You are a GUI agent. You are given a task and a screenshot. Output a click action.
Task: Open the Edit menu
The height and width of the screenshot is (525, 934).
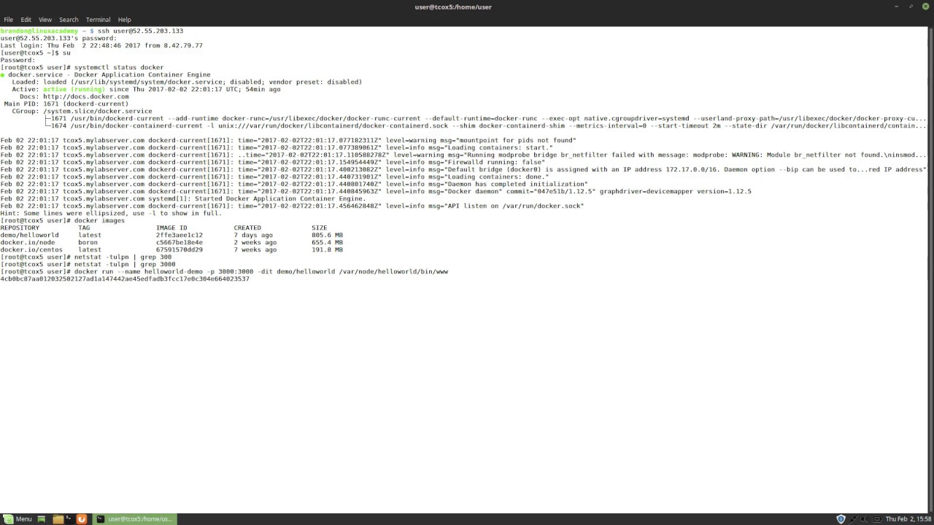26,20
